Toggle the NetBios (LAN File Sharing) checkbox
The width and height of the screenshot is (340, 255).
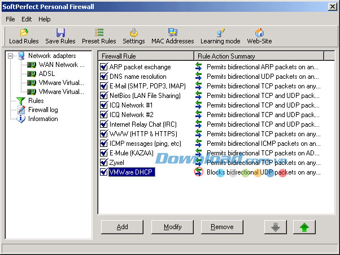104,95
